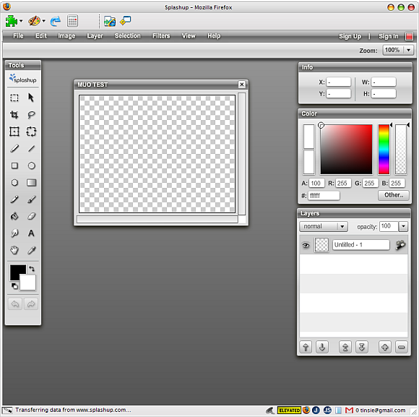Click the Sign Up link

(x=350, y=36)
